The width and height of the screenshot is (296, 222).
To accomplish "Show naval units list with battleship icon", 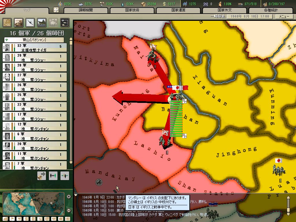I will click(x=42, y=23).
